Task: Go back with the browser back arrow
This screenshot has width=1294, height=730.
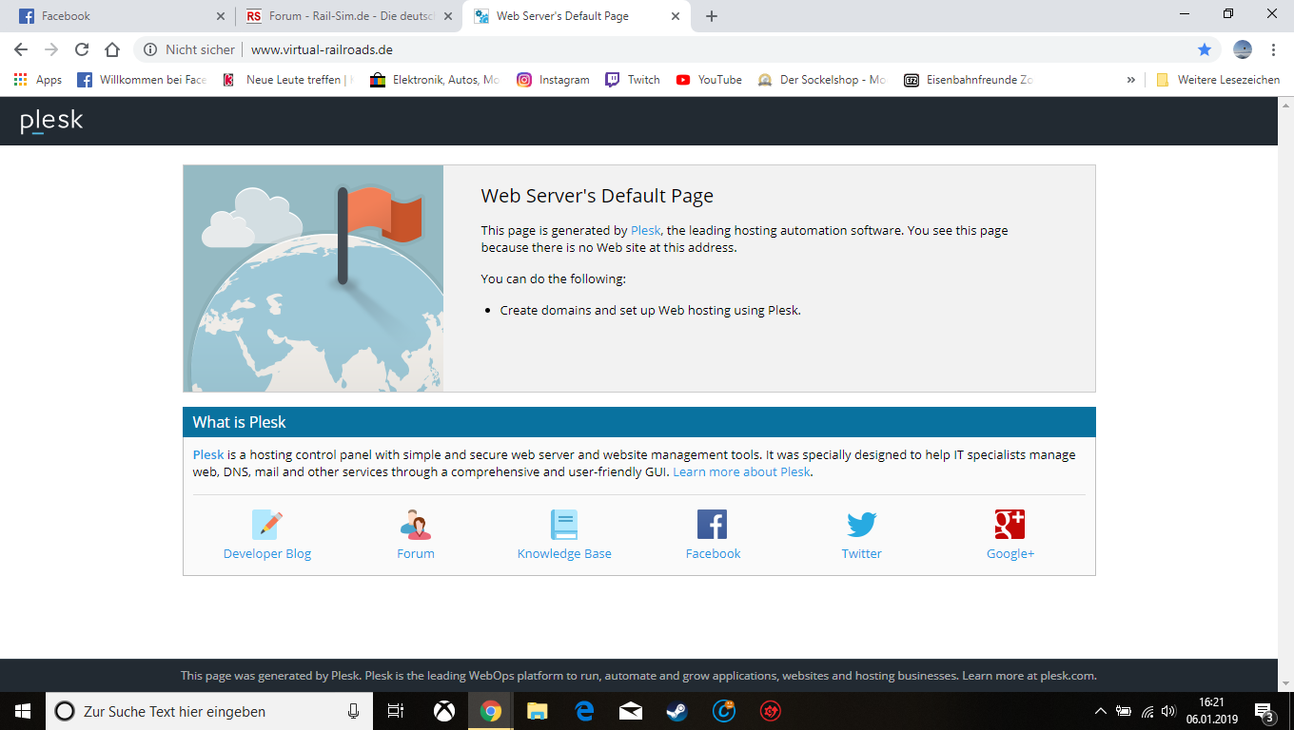Action: [21, 49]
